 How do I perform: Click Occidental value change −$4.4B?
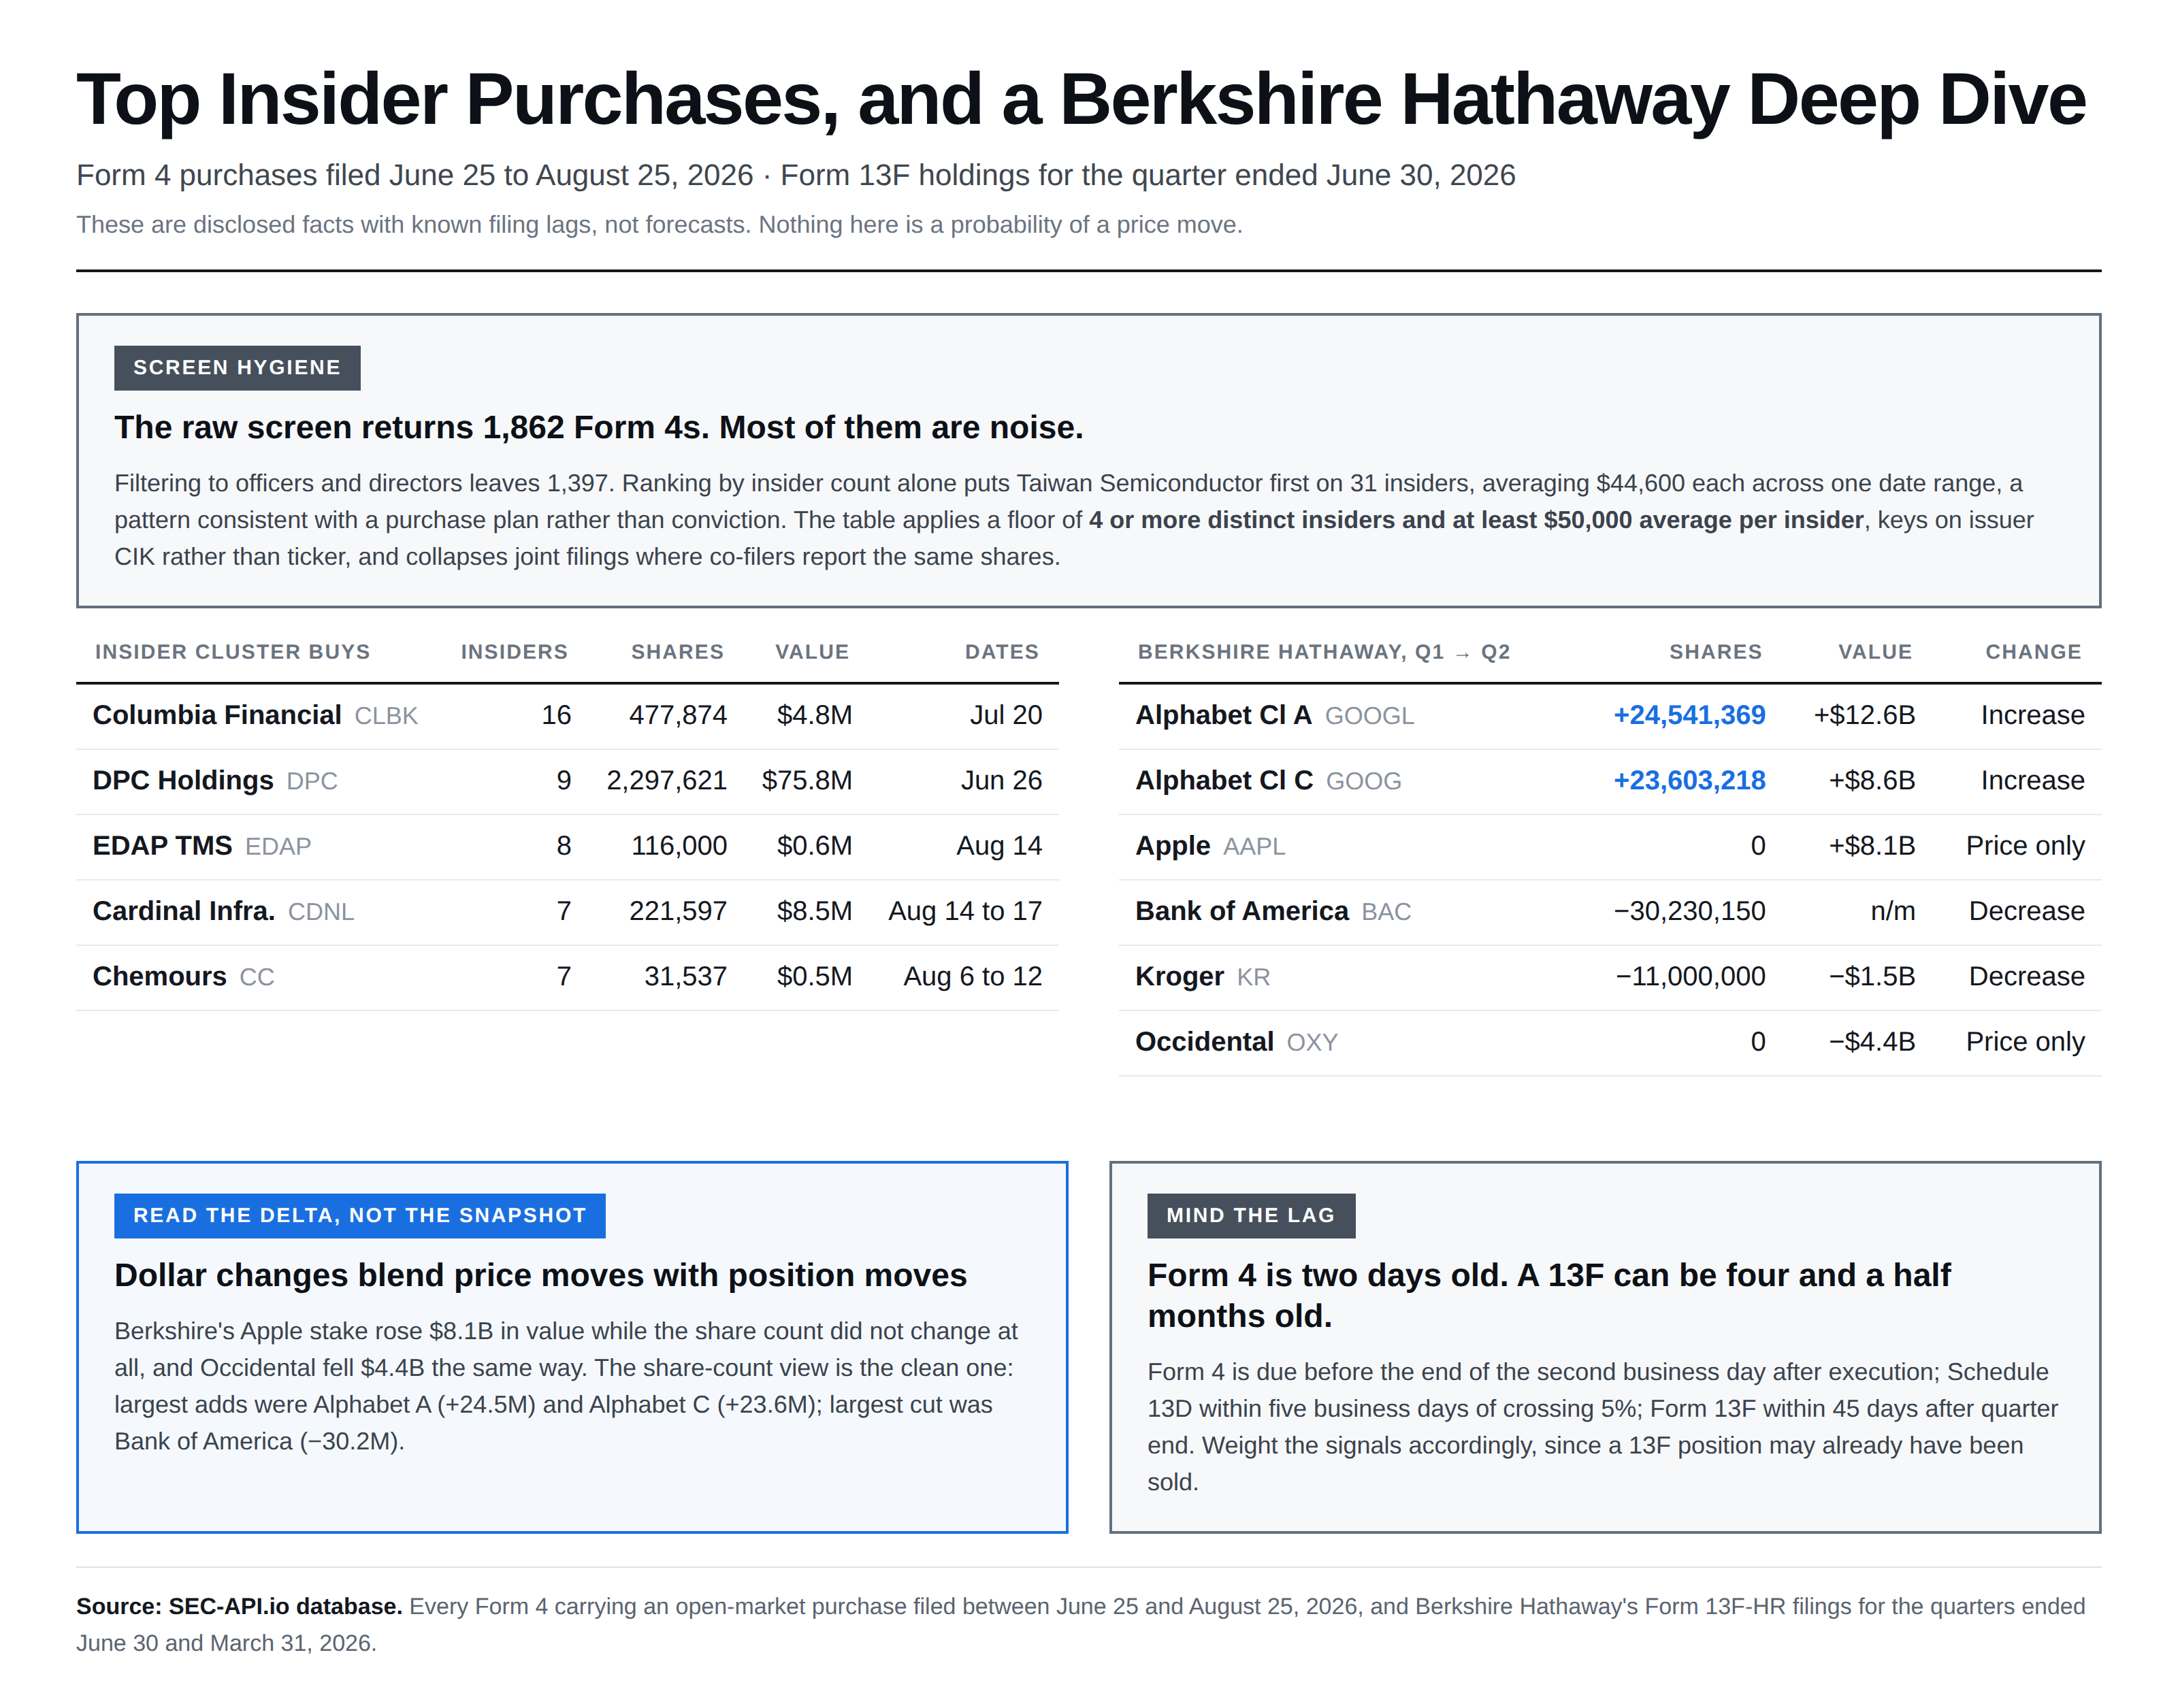click(1872, 1042)
